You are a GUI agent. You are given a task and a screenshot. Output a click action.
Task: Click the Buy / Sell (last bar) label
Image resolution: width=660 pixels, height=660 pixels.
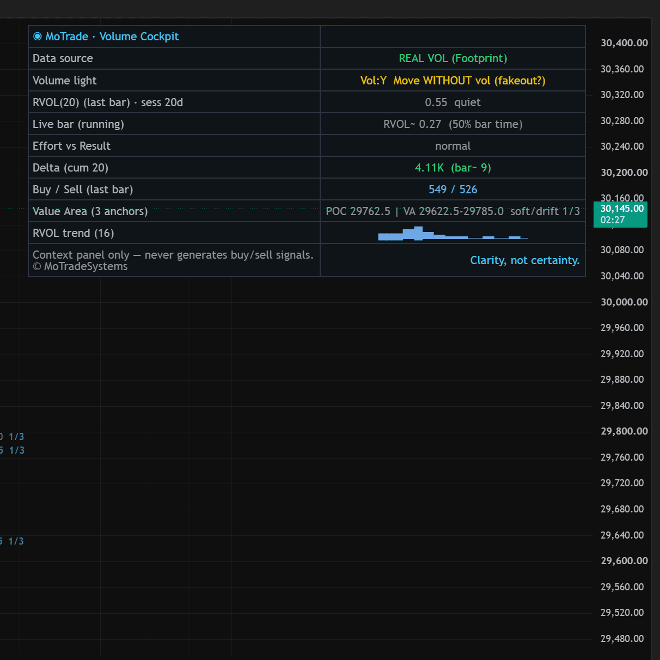point(83,190)
